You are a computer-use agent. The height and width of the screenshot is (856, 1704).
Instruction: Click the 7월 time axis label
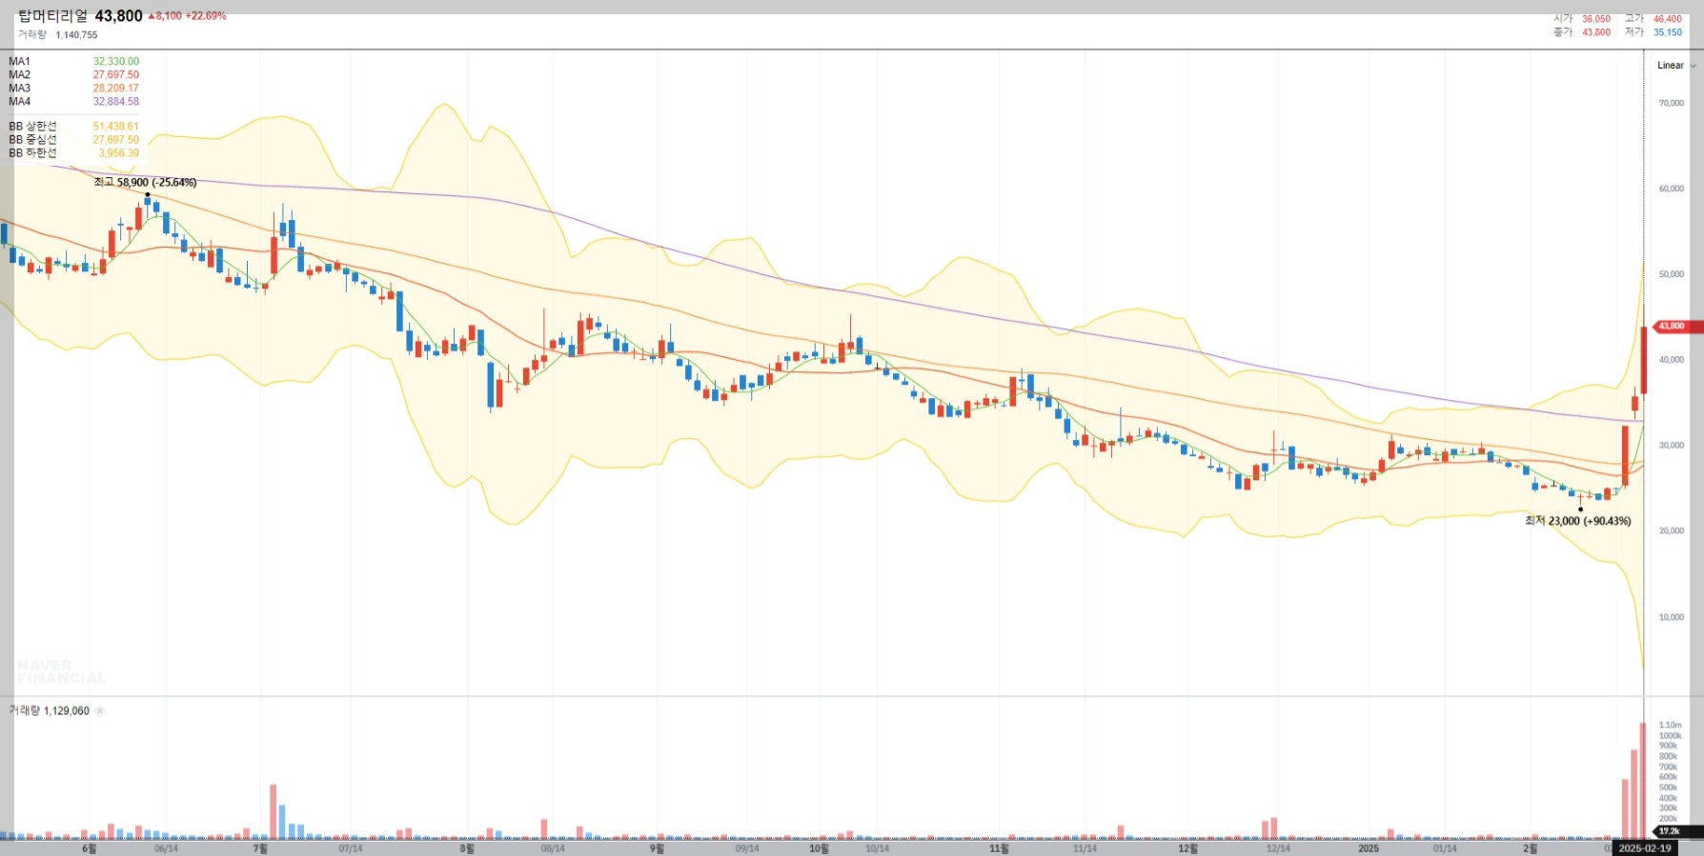(x=260, y=848)
